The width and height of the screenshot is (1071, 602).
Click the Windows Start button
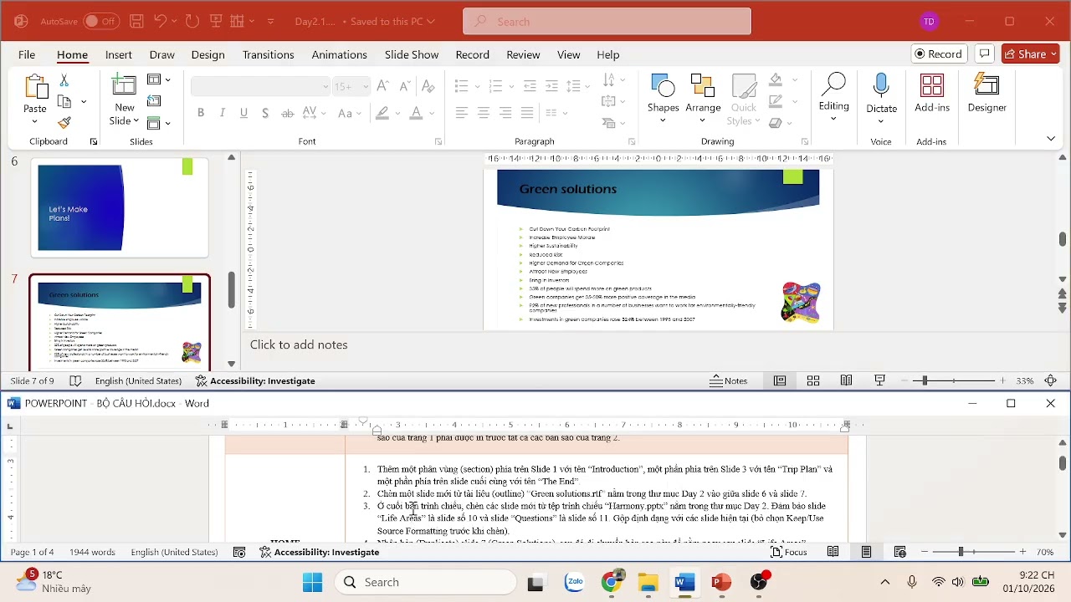tap(312, 582)
